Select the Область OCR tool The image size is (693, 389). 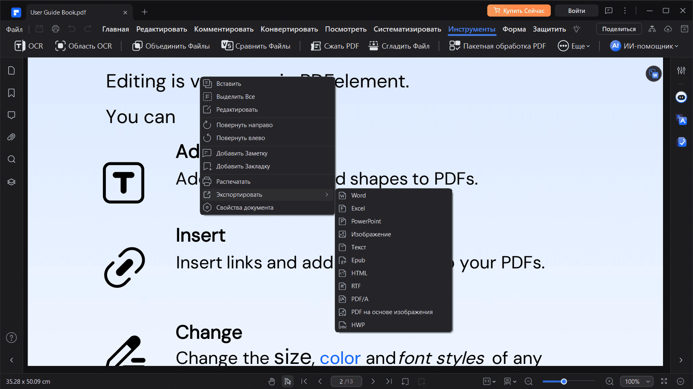pyautogui.click(x=83, y=46)
